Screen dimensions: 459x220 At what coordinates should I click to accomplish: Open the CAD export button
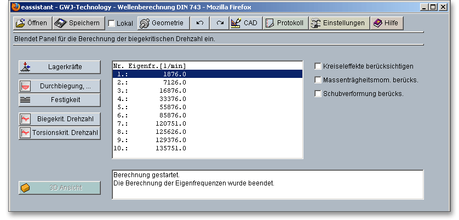pos(245,24)
